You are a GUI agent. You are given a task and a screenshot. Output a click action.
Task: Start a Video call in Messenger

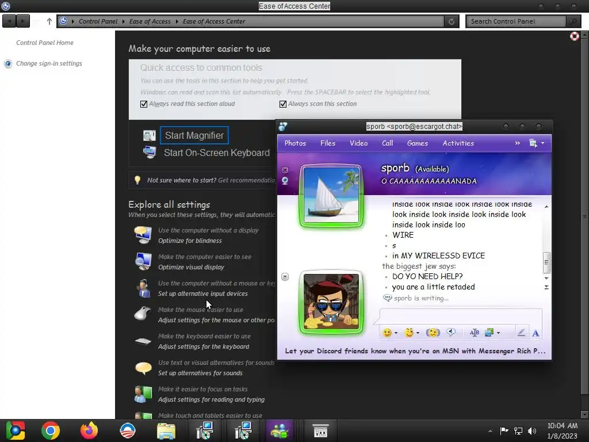tap(359, 143)
